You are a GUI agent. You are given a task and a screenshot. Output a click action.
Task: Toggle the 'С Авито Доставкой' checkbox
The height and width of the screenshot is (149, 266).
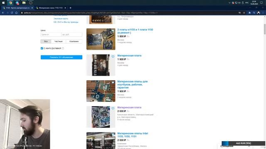coord(42,48)
